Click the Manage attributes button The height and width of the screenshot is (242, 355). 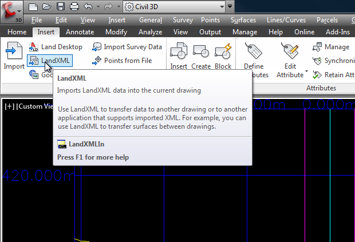(331, 47)
